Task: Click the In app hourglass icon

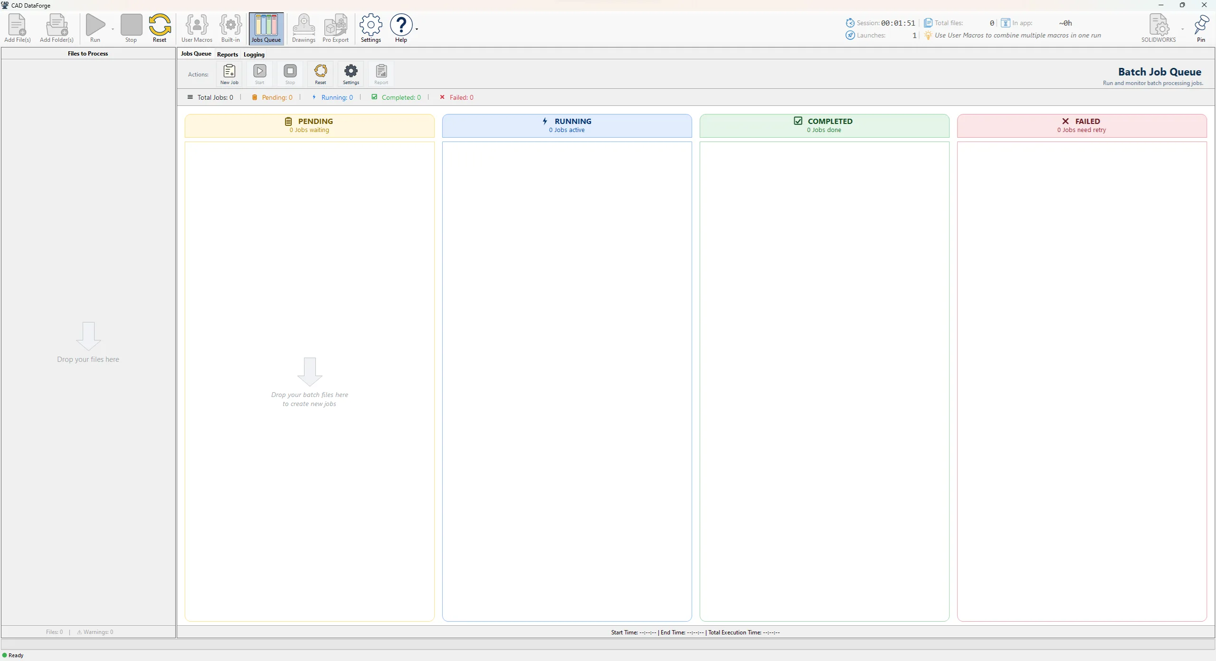Action: (1006, 23)
